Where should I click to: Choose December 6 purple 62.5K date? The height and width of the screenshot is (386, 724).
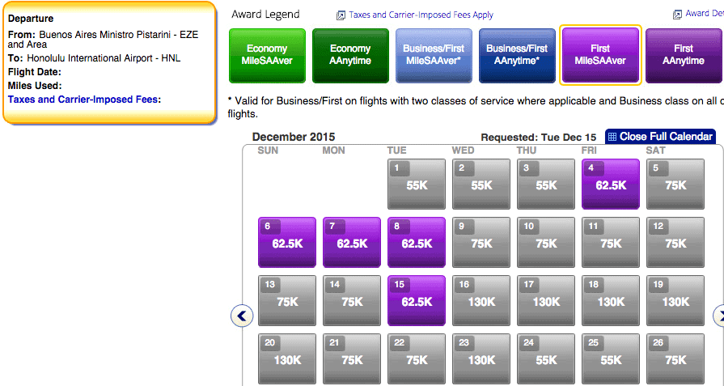[x=287, y=243]
